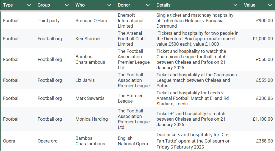
Task: Select the Liz Jarvis cell
Action: coord(85,80)
